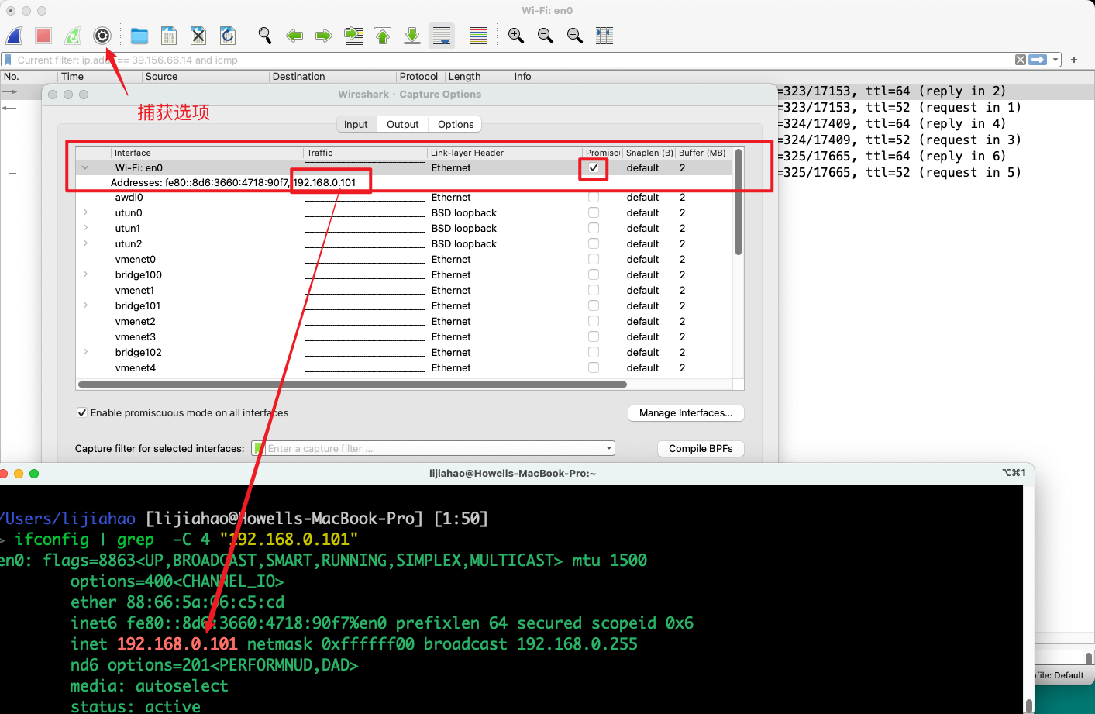Viewport: 1095px width, 714px height.
Task: Enable promiscuous mode for awdl0
Action: [x=594, y=198]
